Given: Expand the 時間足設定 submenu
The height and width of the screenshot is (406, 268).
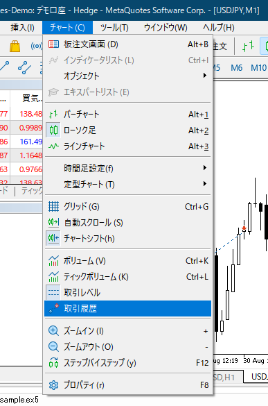Looking at the screenshot, I should click(128, 169).
